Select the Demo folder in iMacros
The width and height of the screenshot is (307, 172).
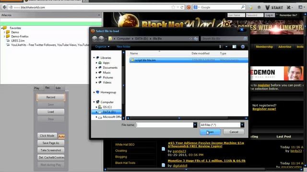point(15,32)
